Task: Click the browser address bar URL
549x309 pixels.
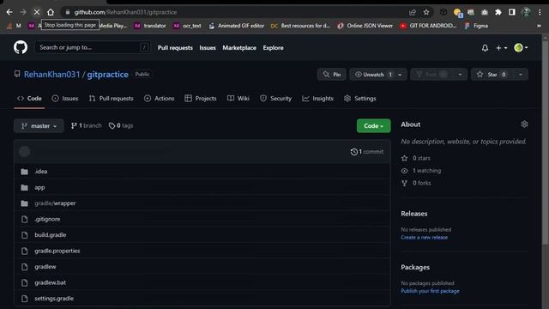Action: click(125, 12)
